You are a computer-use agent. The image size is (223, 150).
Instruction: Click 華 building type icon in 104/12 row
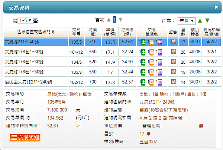click(174, 51)
